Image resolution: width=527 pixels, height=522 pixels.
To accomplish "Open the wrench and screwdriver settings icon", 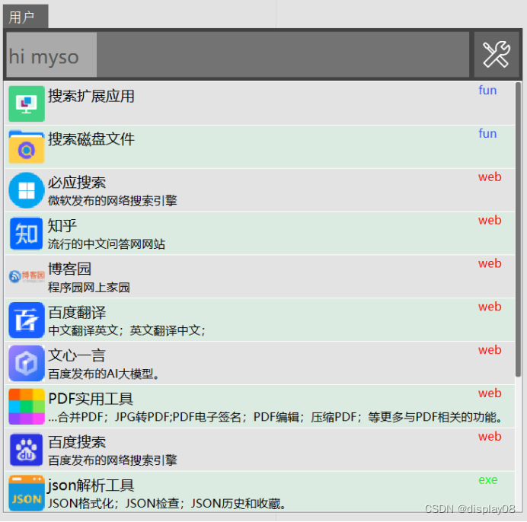I will (x=496, y=55).
